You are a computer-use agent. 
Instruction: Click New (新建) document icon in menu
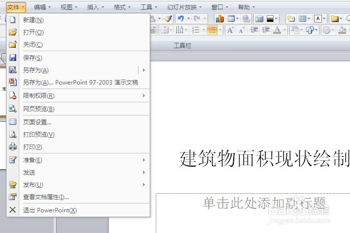13,20
